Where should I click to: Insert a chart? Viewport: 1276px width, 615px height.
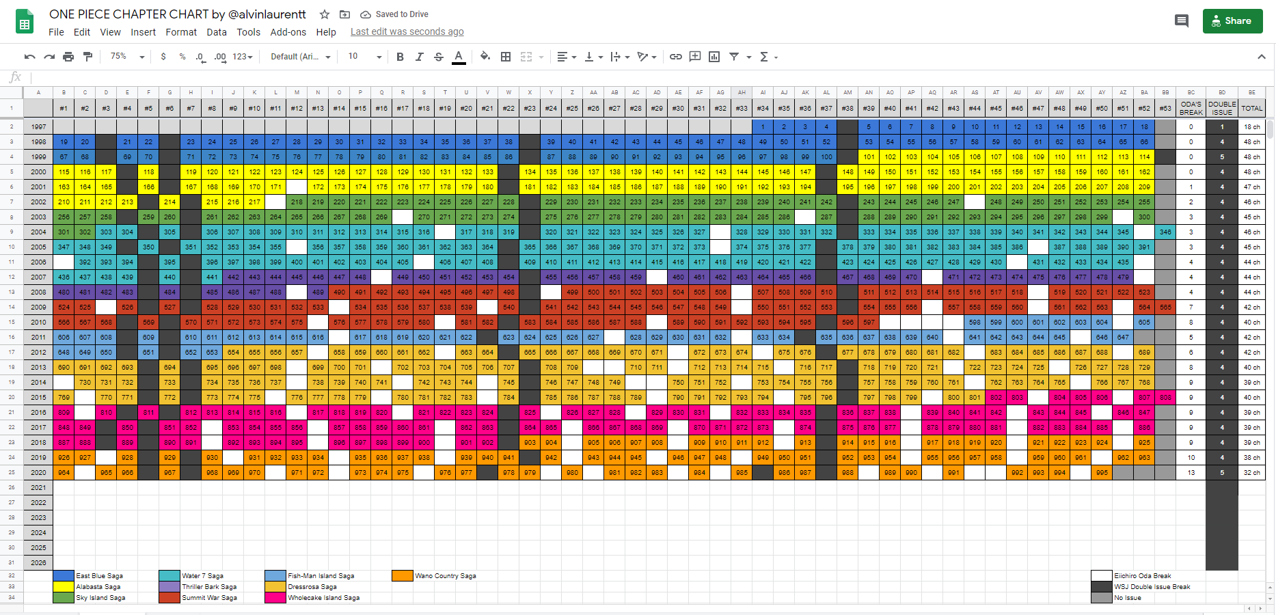pos(714,57)
